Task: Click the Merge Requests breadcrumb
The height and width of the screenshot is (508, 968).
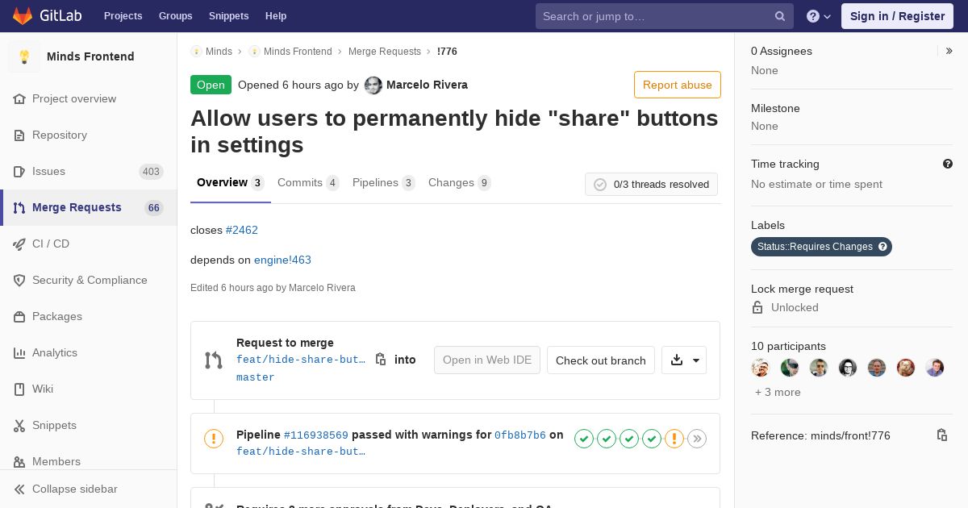Action: click(x=385, y=52)
